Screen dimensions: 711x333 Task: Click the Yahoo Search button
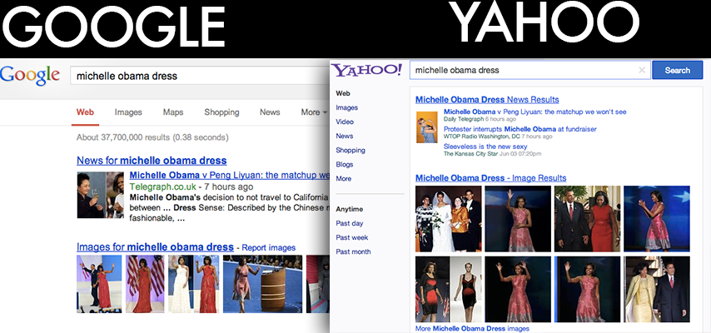pyautogui.click(x=677, y=70)
